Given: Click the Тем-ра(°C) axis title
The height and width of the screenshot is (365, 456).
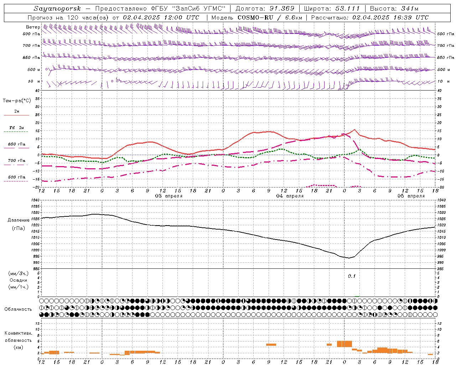Looking at the screenshot, I should (x=17, y=101).
